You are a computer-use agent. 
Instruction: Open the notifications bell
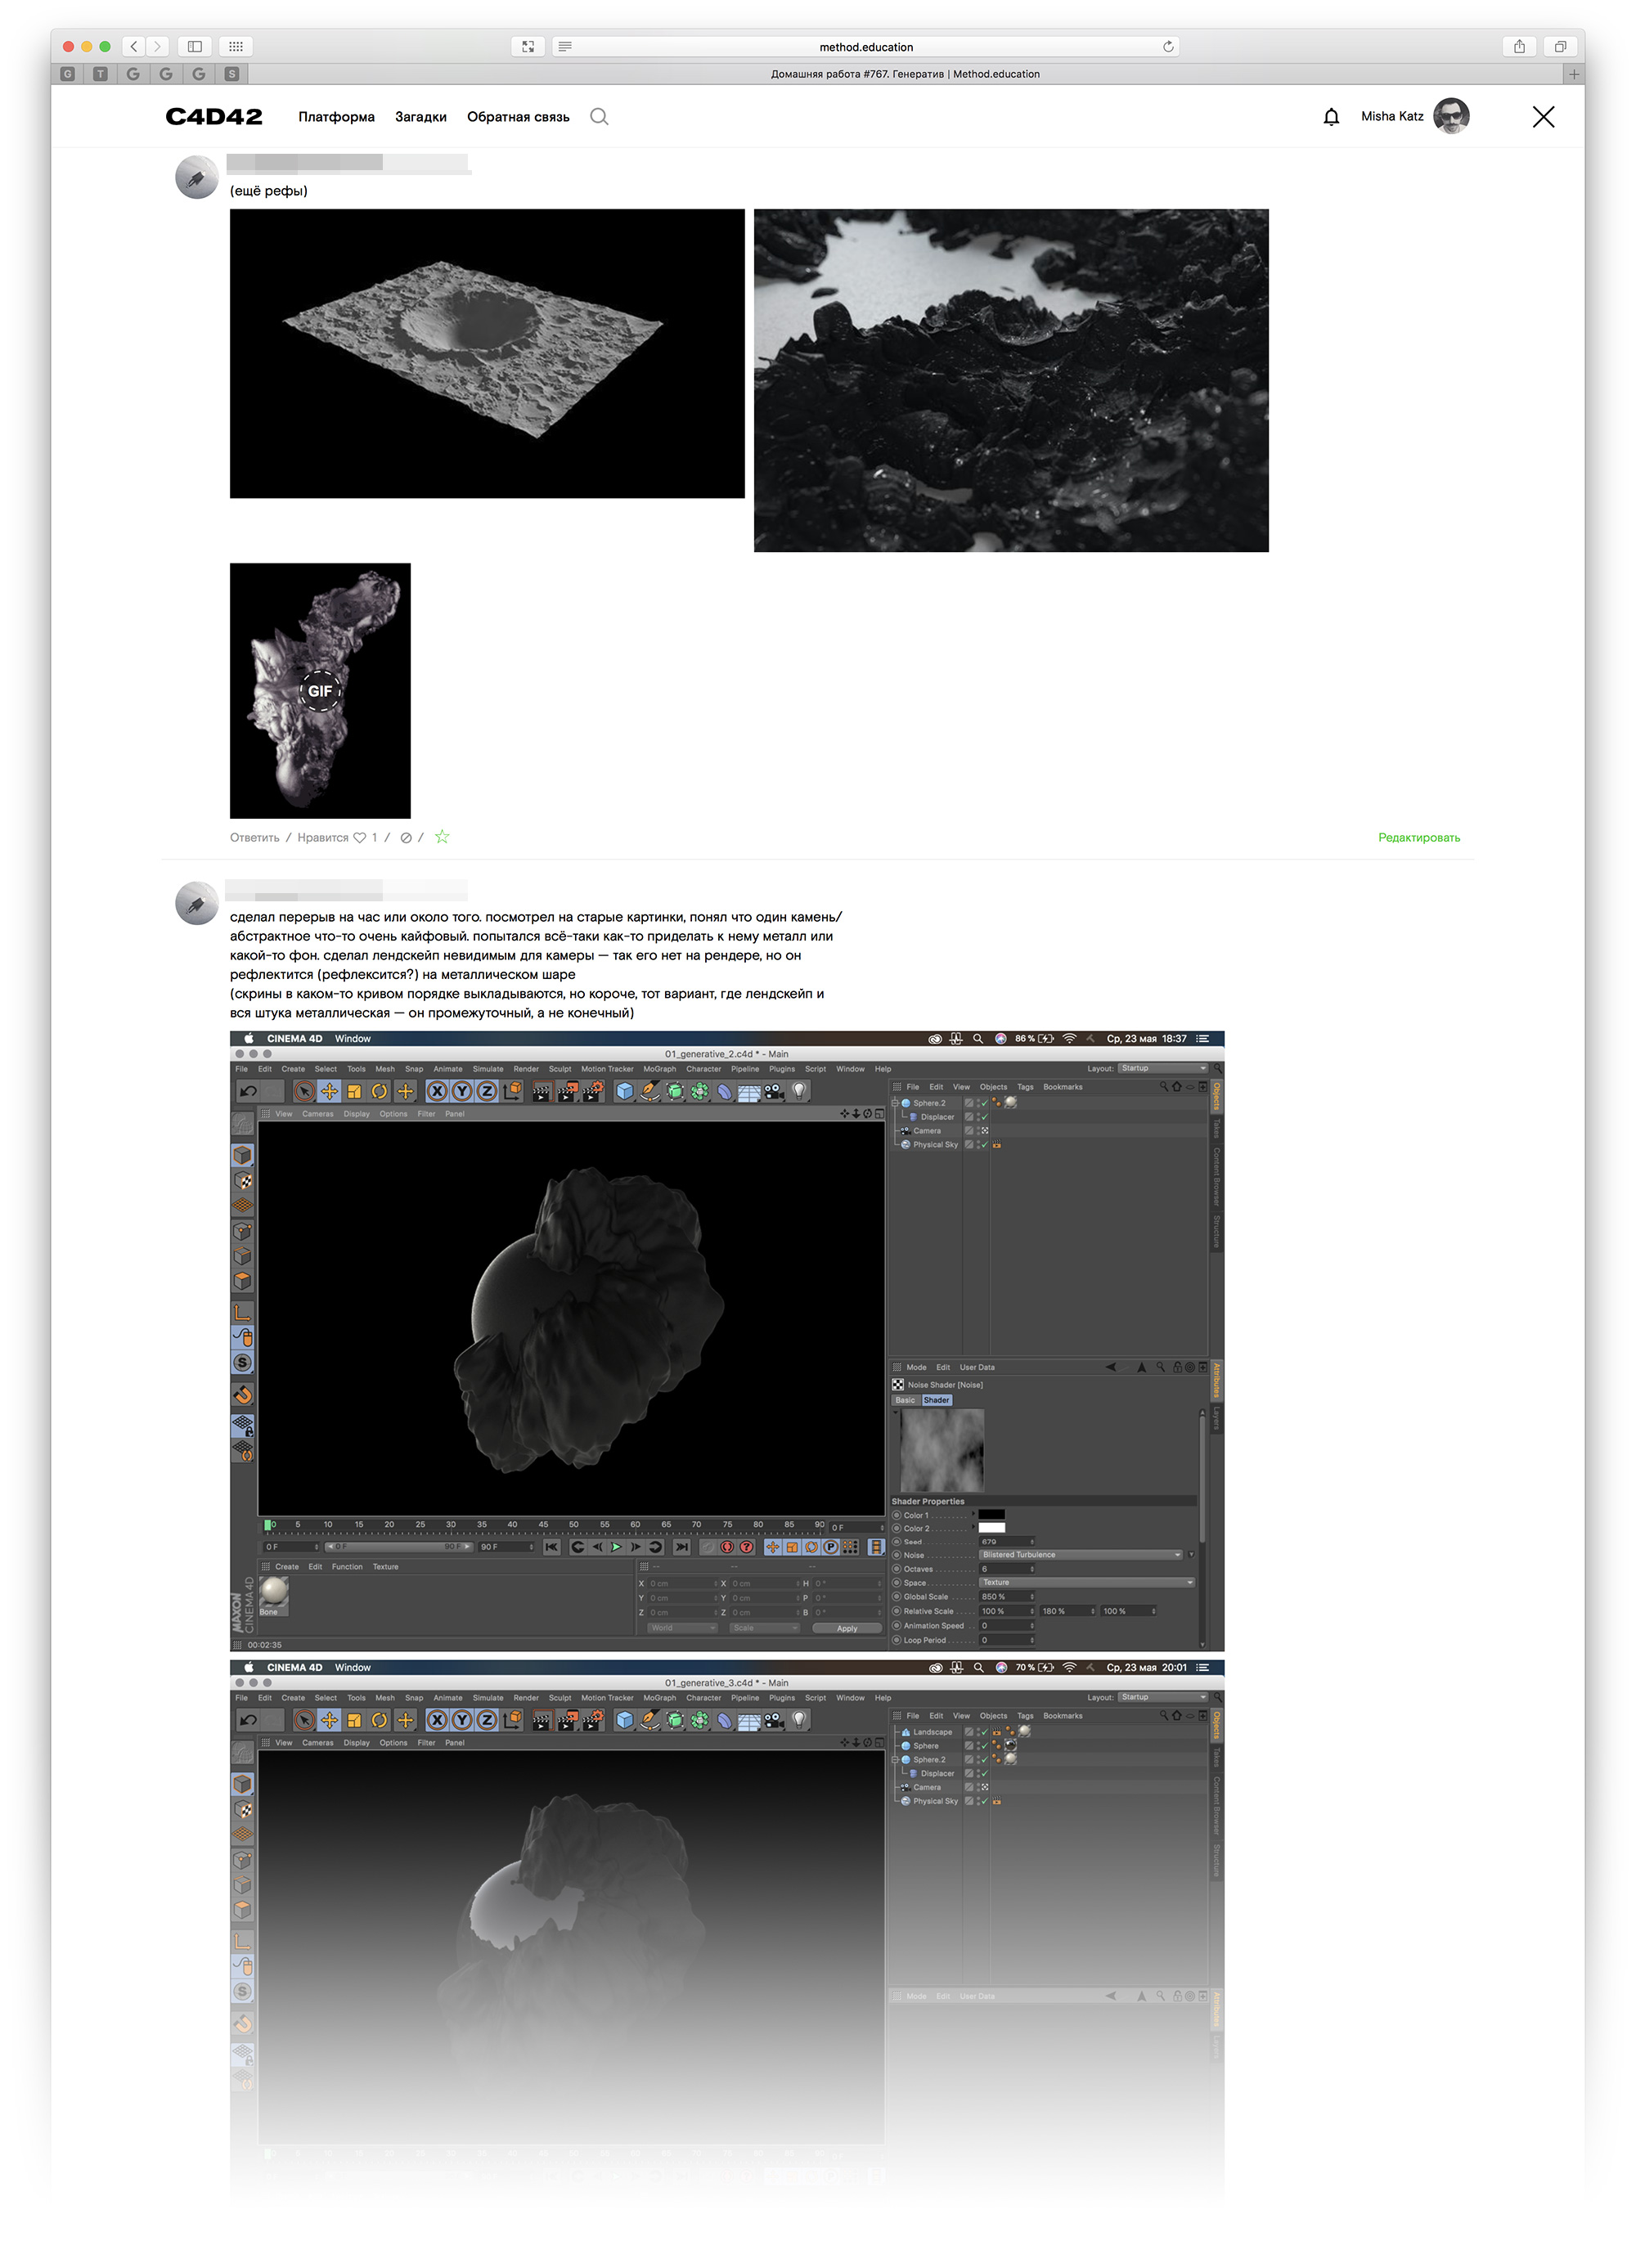(x=1330, y=117)
